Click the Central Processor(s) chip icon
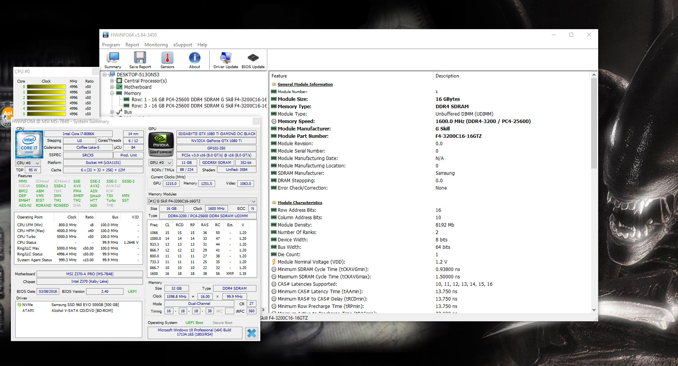The width and height of the screenshot is (678, 366). tap(120, 81)
